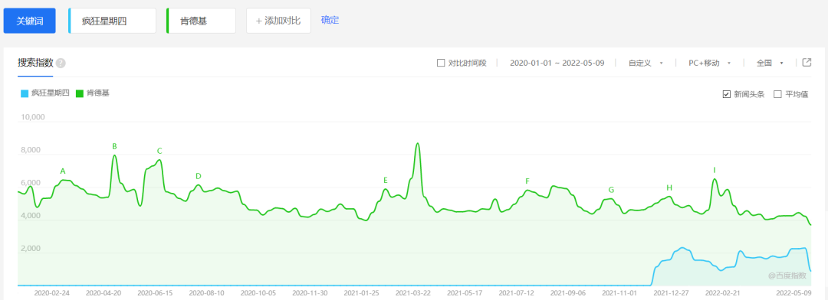This screenshot has width=828, height=300.
Task: Click the 2020-10-05 axis date label
Action: [x=258, y=292]
